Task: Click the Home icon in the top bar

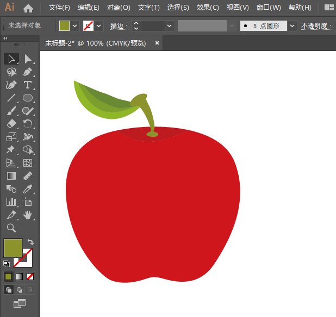Action: [x=28, y=8]
